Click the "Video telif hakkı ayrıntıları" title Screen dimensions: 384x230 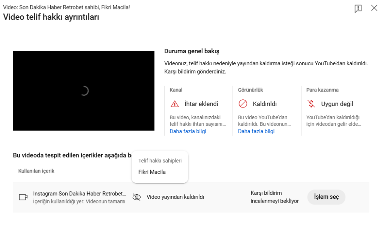point(51,17)
